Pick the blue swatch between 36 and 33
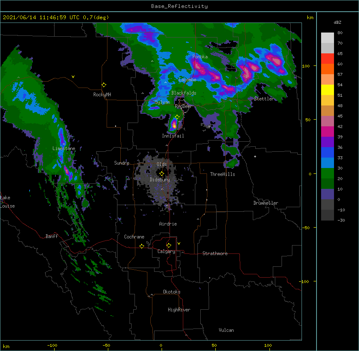Image resolution: width=359 pixels, height=351 pixels. [327, 152]
